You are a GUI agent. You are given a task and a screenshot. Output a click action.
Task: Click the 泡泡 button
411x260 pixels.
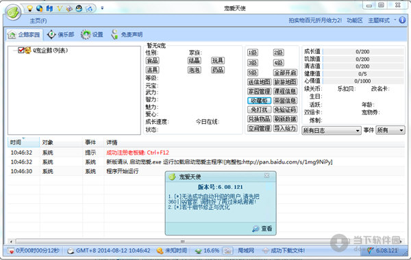tap(195, 70)
